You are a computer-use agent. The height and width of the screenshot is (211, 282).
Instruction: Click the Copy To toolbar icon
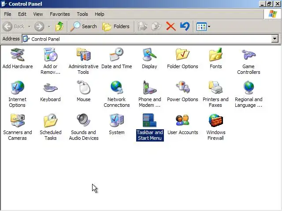click(156, 26)
